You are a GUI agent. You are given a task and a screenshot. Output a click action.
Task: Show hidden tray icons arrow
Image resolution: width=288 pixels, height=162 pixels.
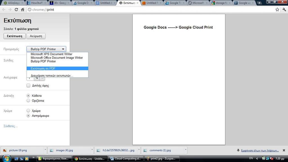(257, 158)
